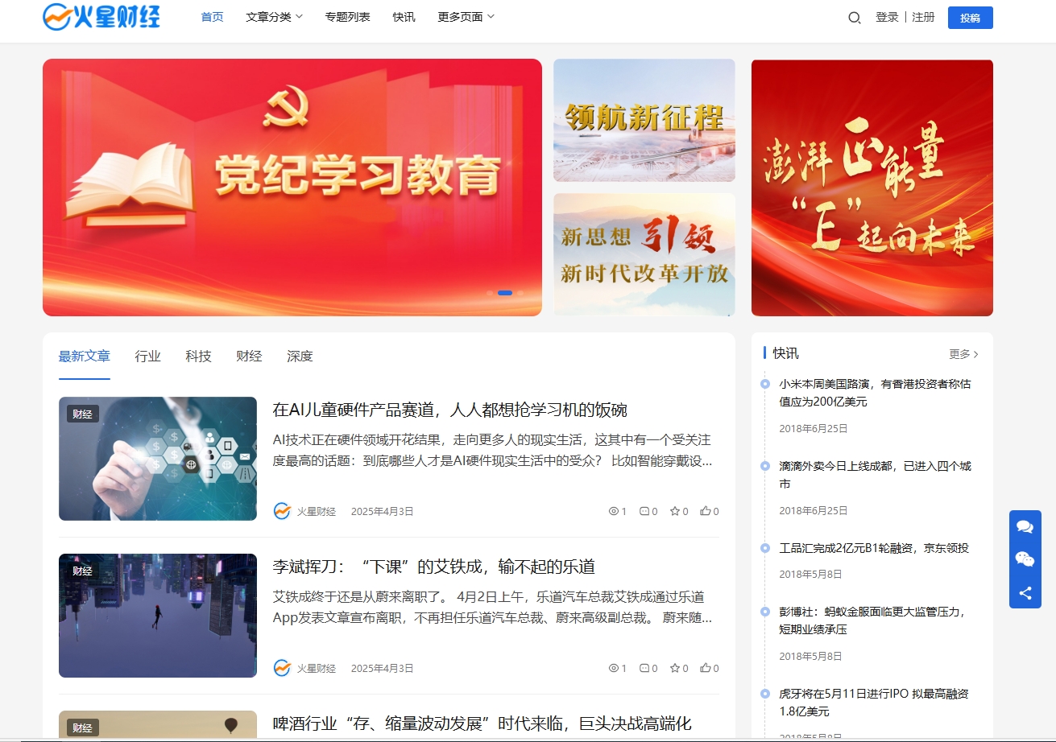Click 财经 tag on 啤酒行业 article thumbnail
1056x742 pixels.
[x=83, y=728]
